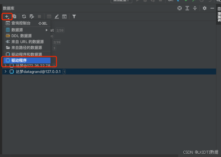Click the 达梦datagrand datasource icon
221x157 pixels.
point(11,72)
